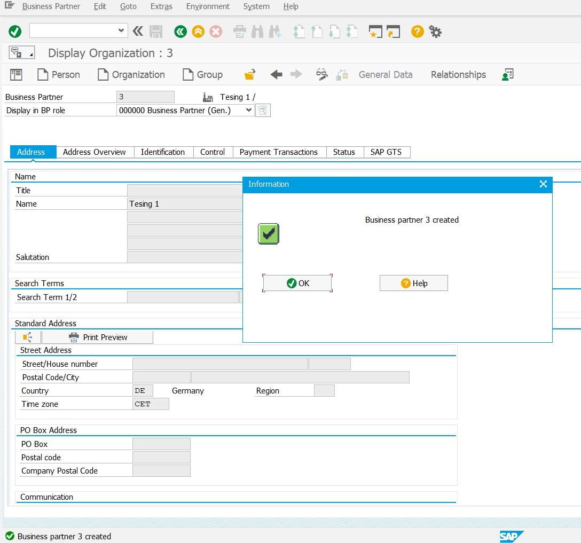581x543 pixels.
Task: Click the Relationships button
Action: tap(458, 74)
